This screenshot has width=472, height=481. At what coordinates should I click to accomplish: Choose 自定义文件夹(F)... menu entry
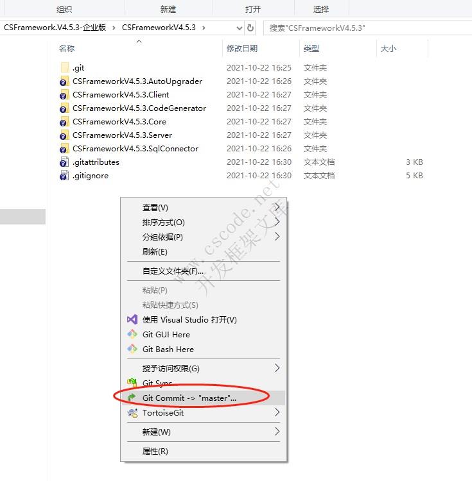[173, 271]
